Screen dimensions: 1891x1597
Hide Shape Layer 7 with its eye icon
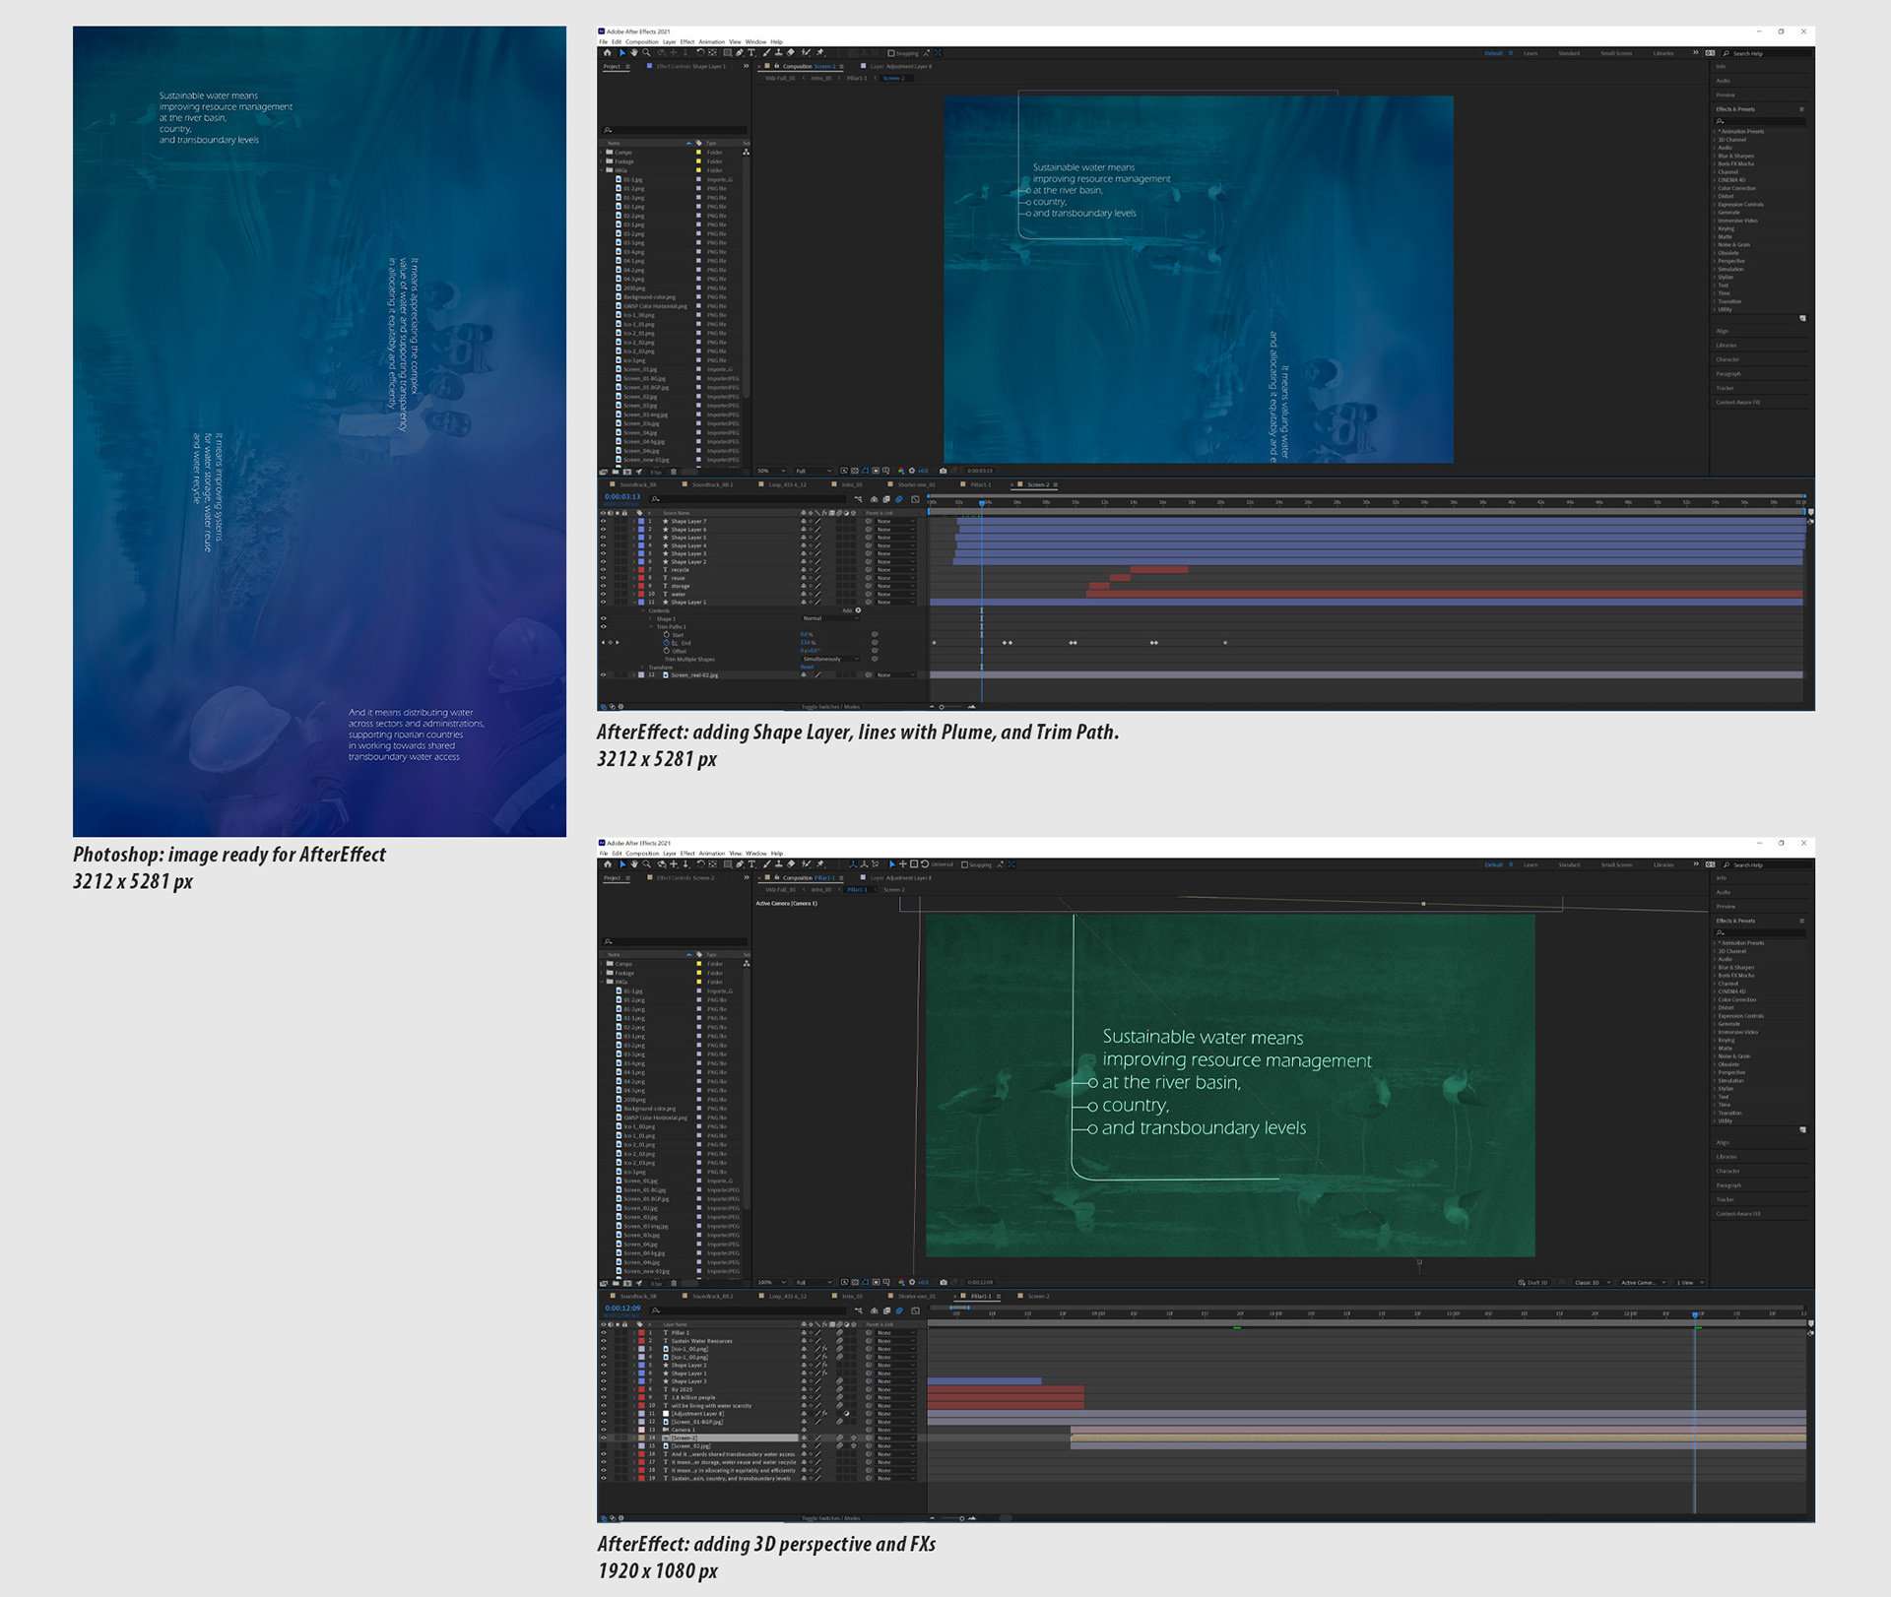click(x=604, y=521)
